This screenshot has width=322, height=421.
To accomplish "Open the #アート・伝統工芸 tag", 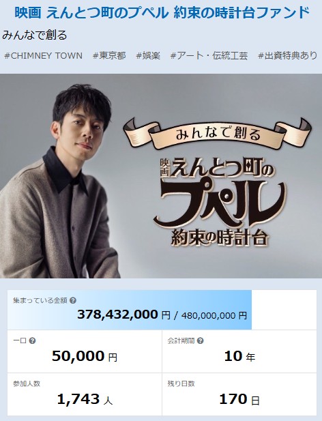I will point(209,55).
